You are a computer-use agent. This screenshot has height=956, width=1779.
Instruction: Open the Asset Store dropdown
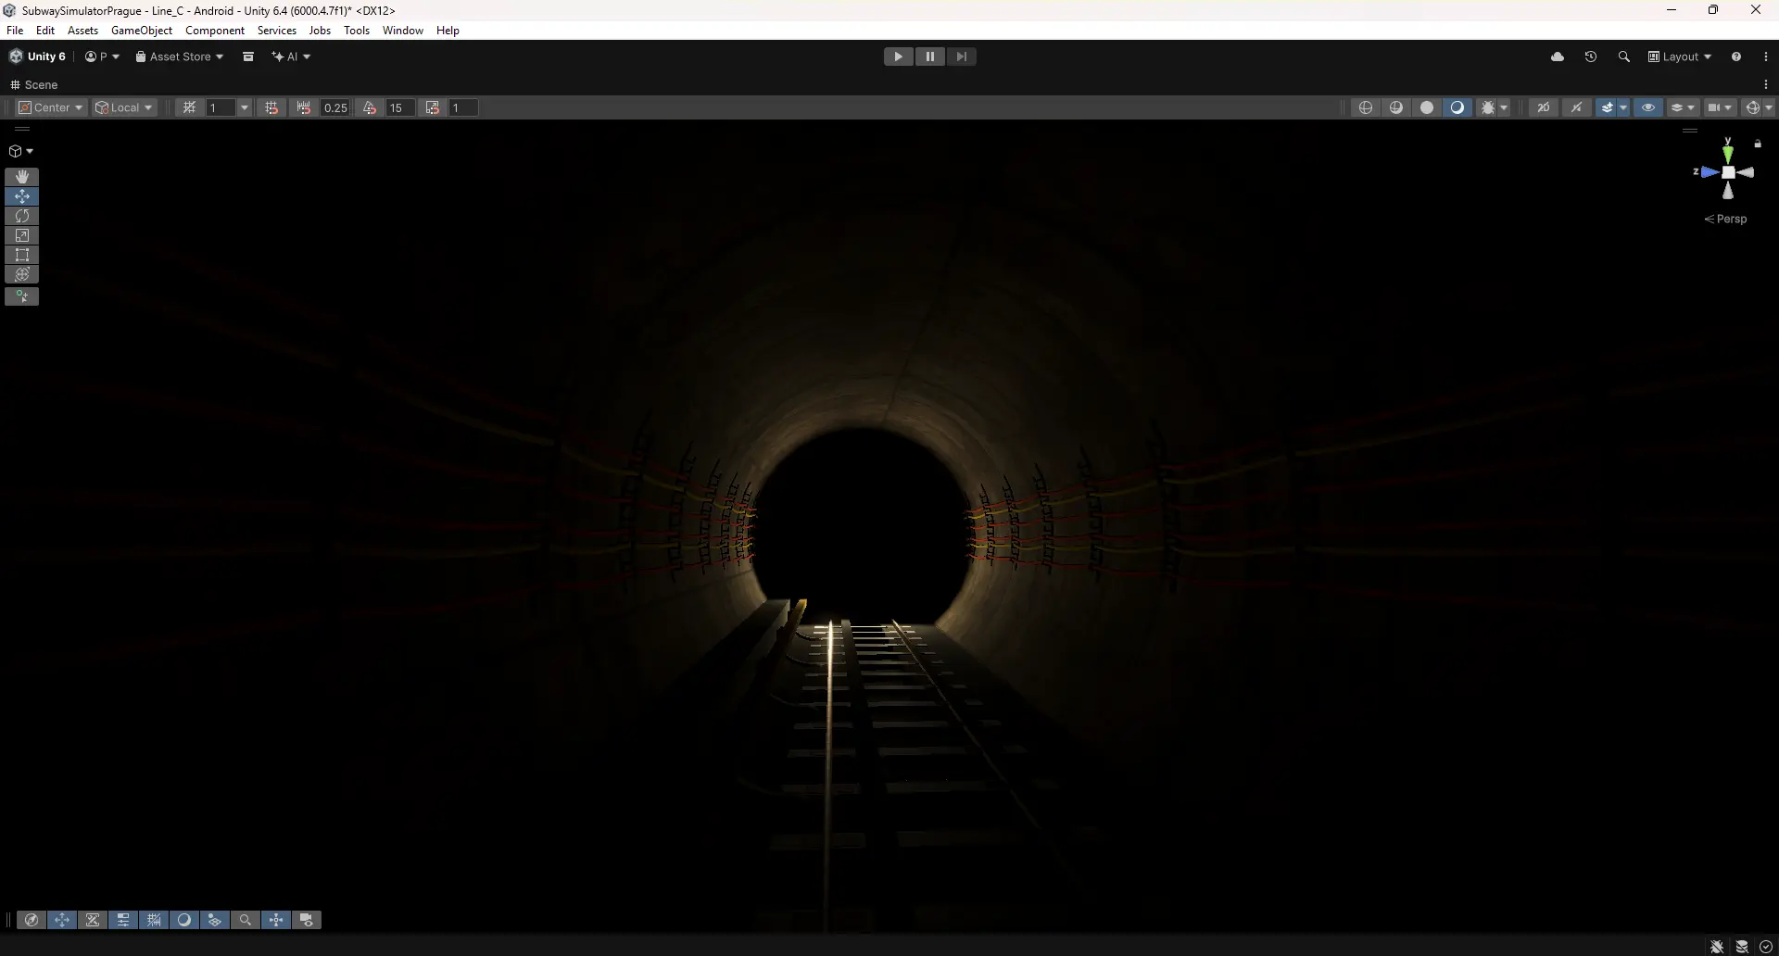[x=180, y=57]
